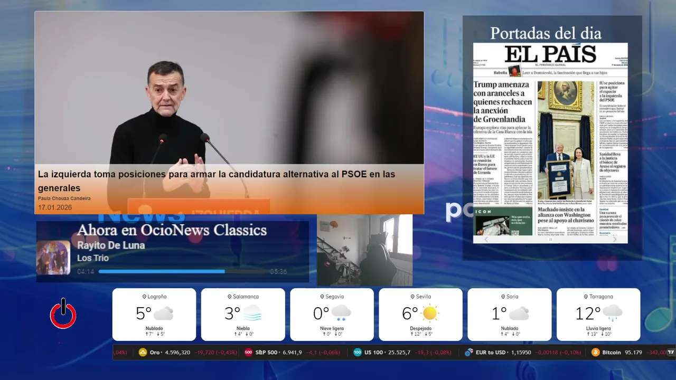This screenshot has height=380, width=676.
Task: Click Tarragona light rain weather icon
Action: (612, 313)
